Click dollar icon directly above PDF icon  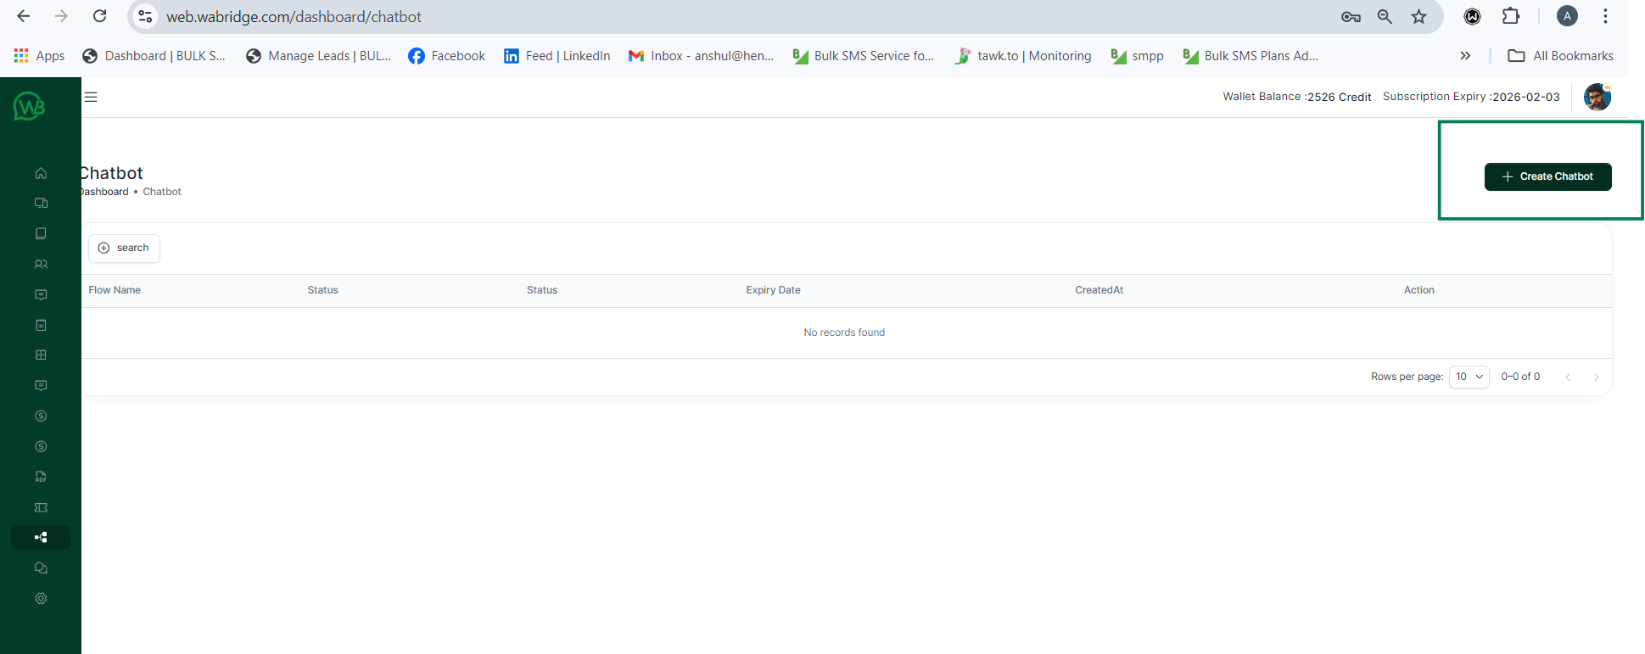click(41, 446)
